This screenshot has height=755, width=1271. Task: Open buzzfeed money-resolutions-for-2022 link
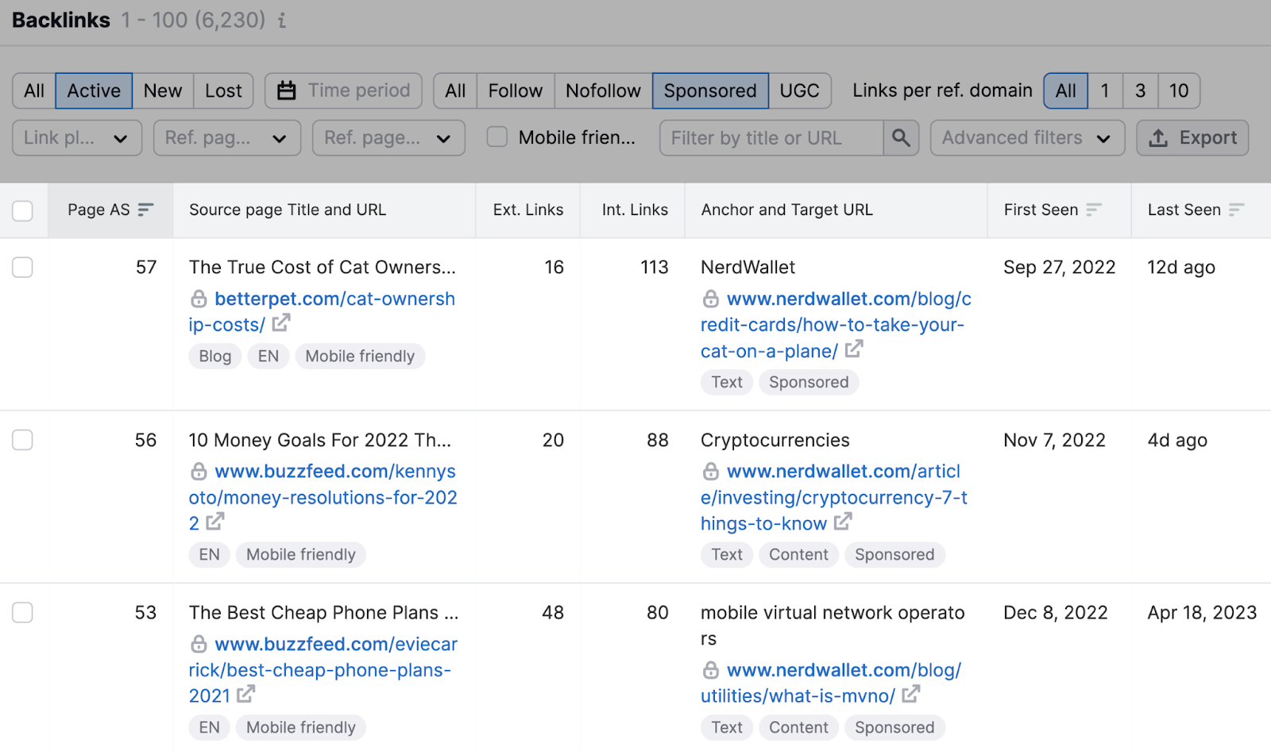pos(323,497)
